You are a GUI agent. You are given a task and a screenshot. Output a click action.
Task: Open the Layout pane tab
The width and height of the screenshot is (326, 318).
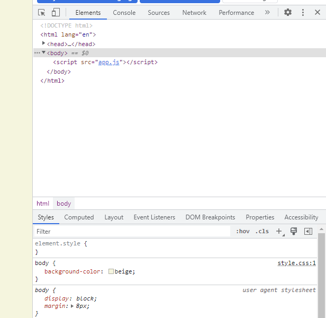tap(114, 217)
